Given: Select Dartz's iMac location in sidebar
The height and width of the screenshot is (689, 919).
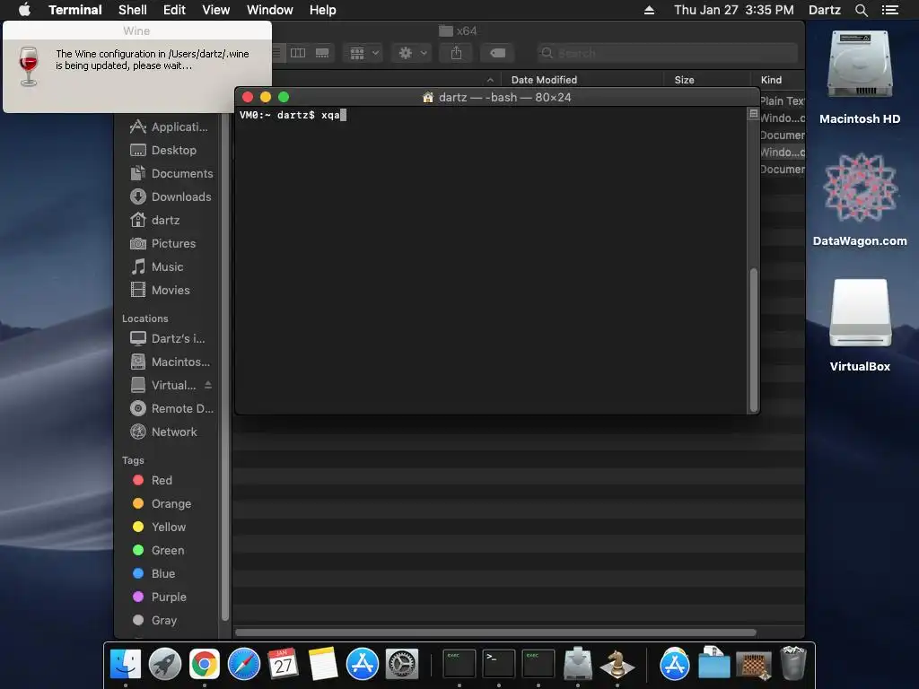Looking at the screenshot, I should (169, 338).
